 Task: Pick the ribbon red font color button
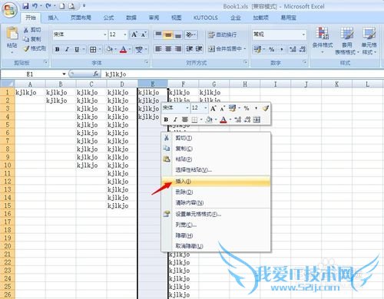pyautogui.click(x=124, y=49)
